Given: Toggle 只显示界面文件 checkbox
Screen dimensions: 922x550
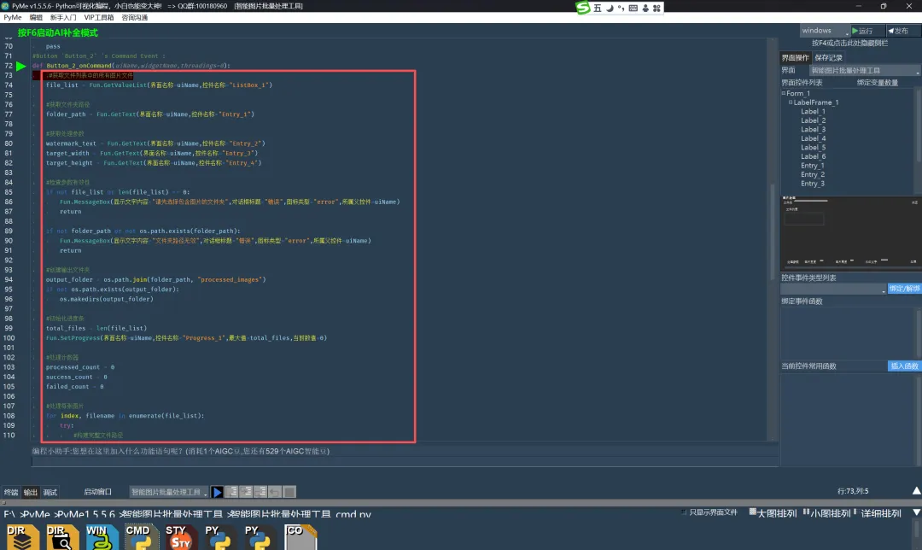Looking at the screenshot, I should pos(684,512).
